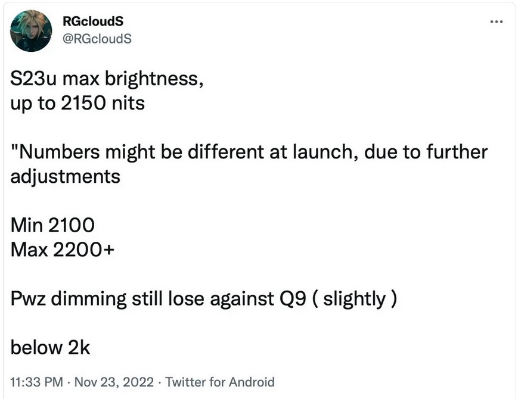Image resolution: width=518 pixels, height=399 pixels.
Task: Open the RGcloudS display name link
Action: [93, 21]
